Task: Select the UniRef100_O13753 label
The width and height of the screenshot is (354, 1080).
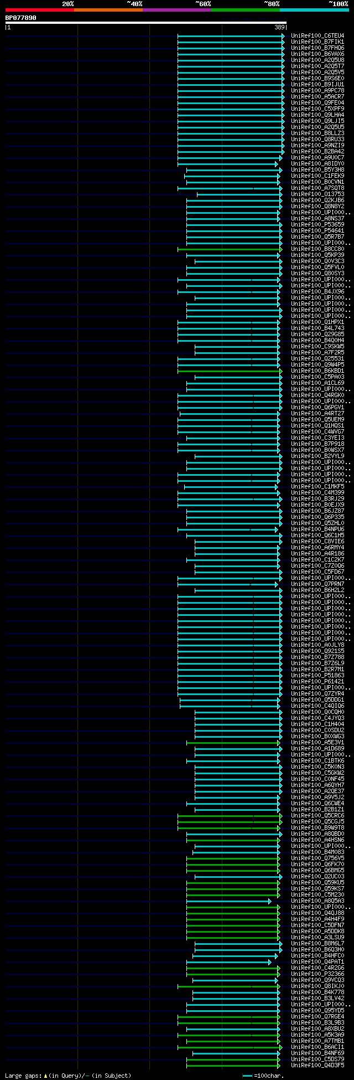Action: (x=317, y=194)
